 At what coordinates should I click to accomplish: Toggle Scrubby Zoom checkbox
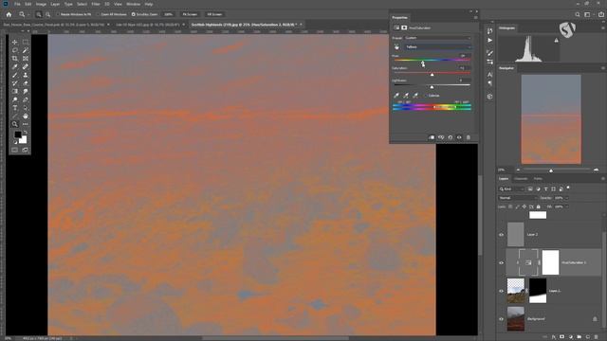[133, 14]
